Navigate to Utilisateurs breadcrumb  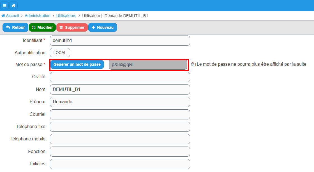click(66, 16)
